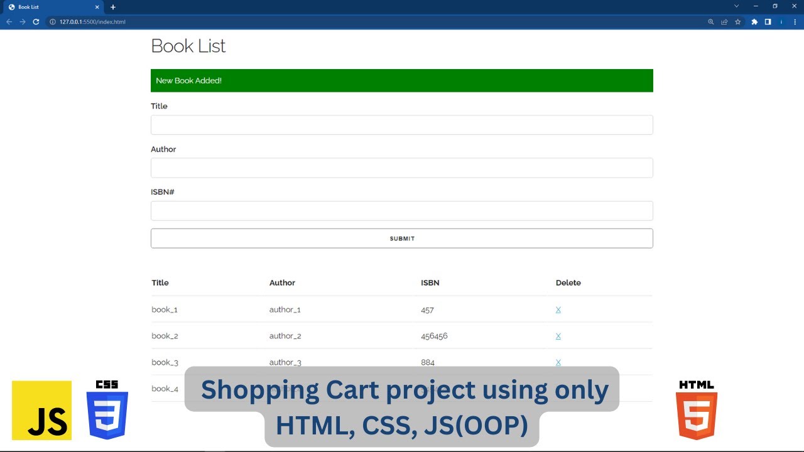The width and height of the screenshot is (804, 452).
Task: Submit the book form
Action: [x=402, y=239]
